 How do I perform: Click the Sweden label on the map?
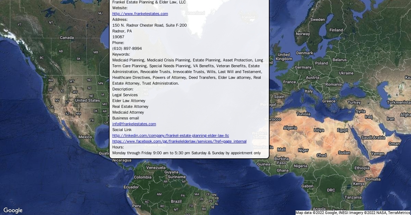point(317,19)
